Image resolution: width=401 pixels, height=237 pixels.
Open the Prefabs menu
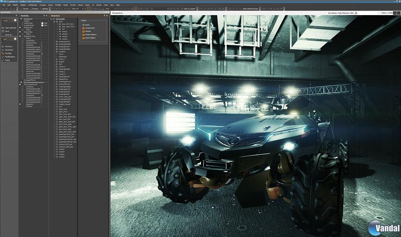[x=58, y=5]
